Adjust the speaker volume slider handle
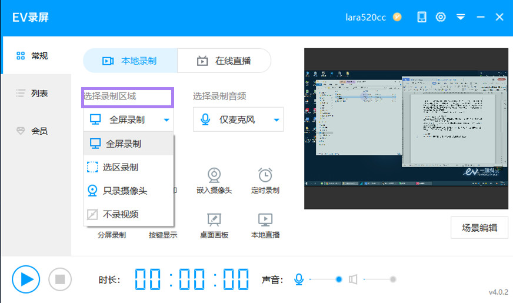Viewport: 513px width, 303px height. click(393, 279)
